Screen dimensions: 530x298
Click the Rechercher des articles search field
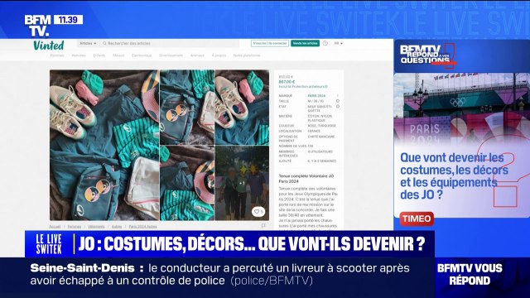point(170,43)
